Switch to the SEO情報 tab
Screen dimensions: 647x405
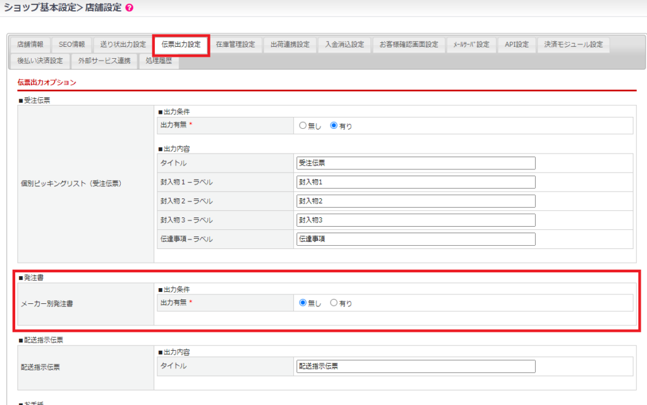(72, 45)
